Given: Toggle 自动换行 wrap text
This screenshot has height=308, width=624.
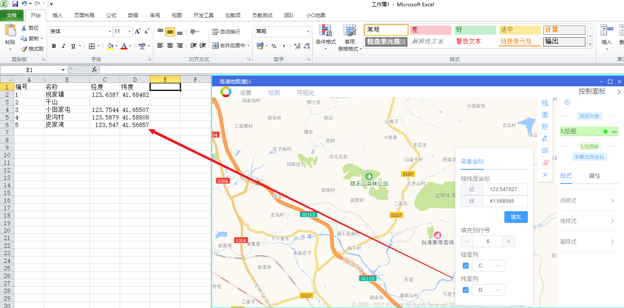Looking at the screenshot, I should tap(226, 31).
